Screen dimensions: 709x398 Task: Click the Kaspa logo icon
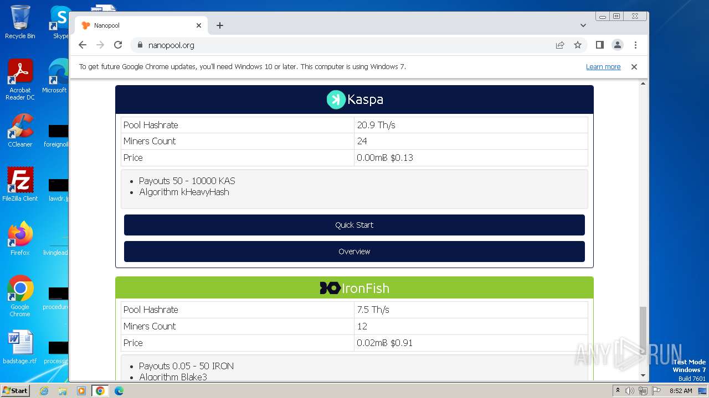point(336,99)
